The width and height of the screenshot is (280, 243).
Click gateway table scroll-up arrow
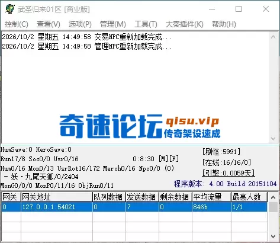click(273, 197)
